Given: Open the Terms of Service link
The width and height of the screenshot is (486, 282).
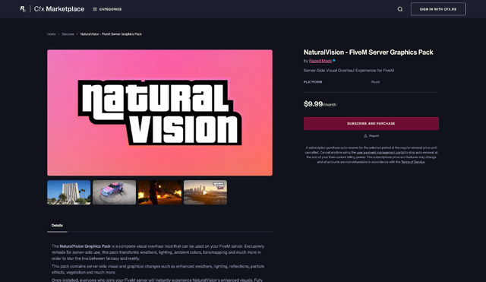Looking at the screenshot, I should [413, 162].
